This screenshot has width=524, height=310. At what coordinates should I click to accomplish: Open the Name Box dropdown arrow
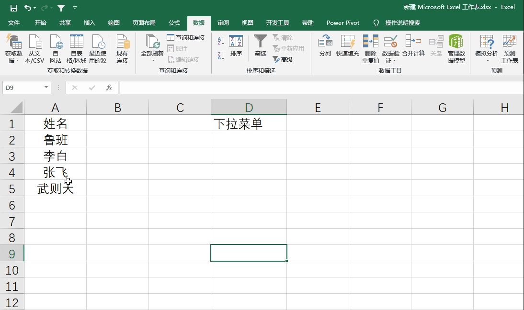coord(46,88)
